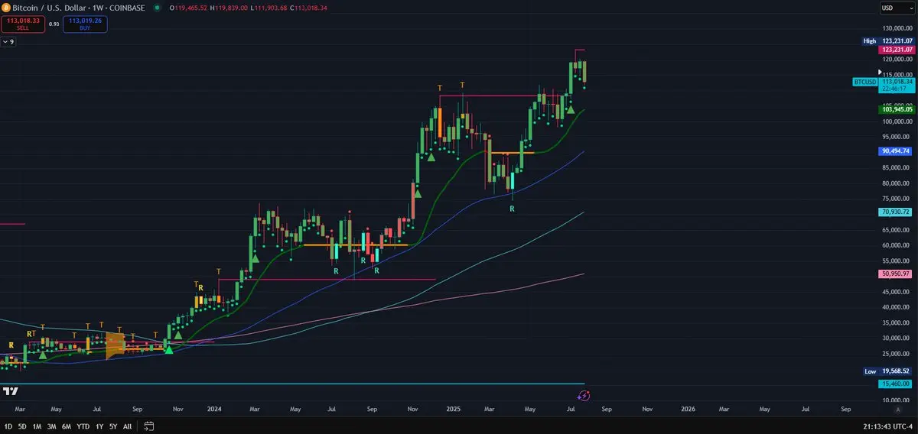Click the green 103,945.05 price tag
This screenshot has height=434, width=918.
tap(897, 109)
